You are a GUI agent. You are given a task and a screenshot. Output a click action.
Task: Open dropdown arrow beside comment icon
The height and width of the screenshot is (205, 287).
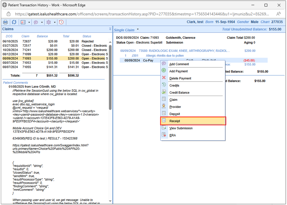[42, 22]
